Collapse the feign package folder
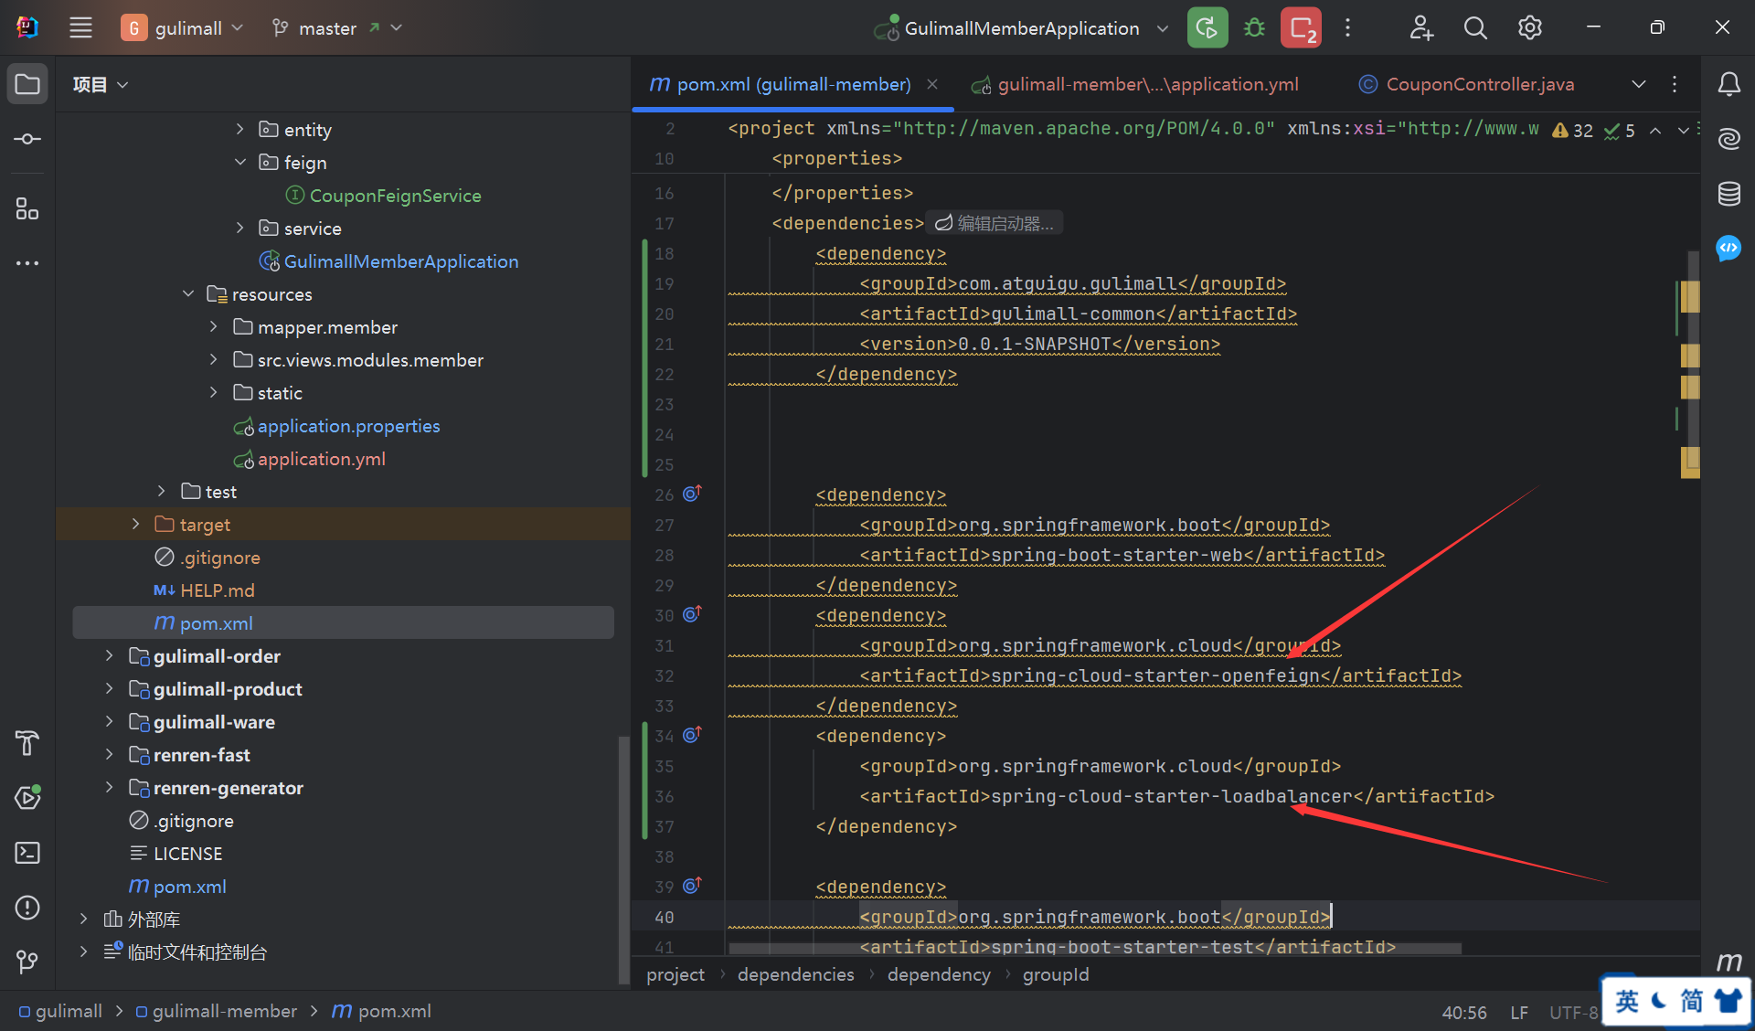 coord(240,162)
